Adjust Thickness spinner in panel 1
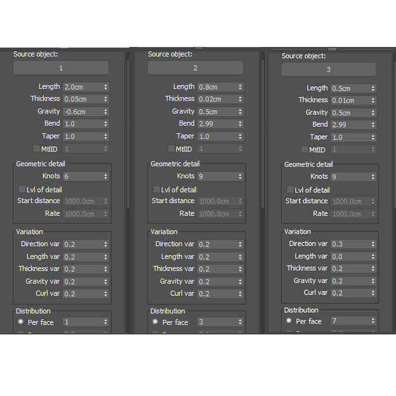The width and height of the screenshot is (396, 396). pyautogui.click(x=105, y=99)
